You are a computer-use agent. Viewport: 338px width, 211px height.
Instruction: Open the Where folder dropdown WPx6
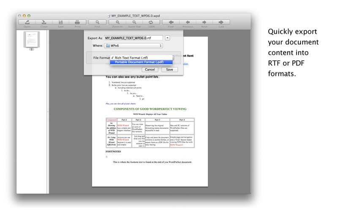pyautogui.click(x=134, y=46)
